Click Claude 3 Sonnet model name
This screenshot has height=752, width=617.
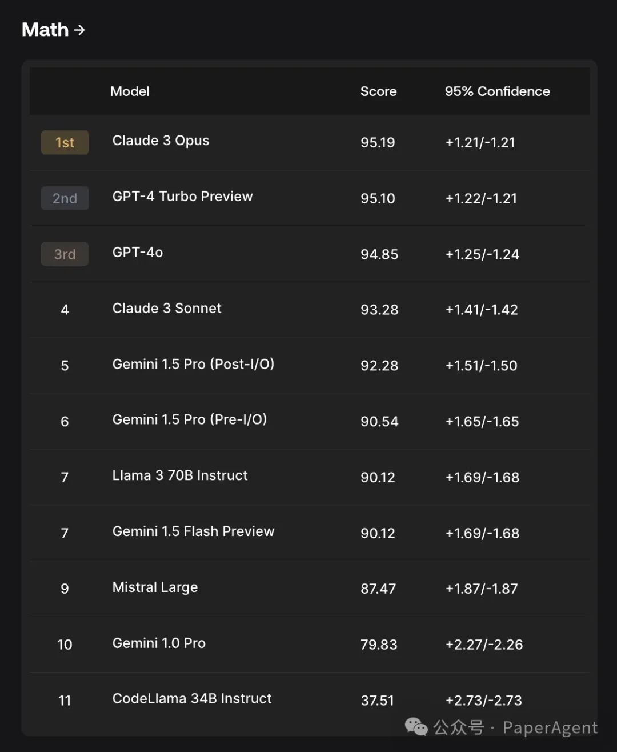[x=167, y=309]
